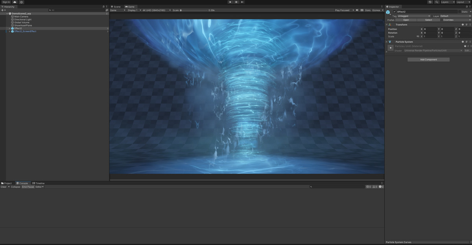Uncheck the active checkbox next to Effect2 name
The image size is (472, 245).
point(395,11)
